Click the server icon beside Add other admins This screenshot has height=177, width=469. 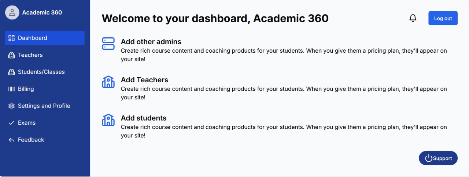108,44
